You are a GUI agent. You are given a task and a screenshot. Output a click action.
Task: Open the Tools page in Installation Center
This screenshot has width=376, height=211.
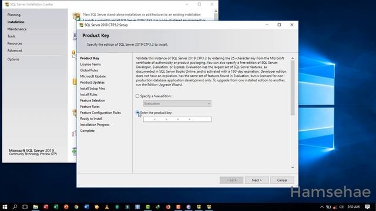point(11,36)
